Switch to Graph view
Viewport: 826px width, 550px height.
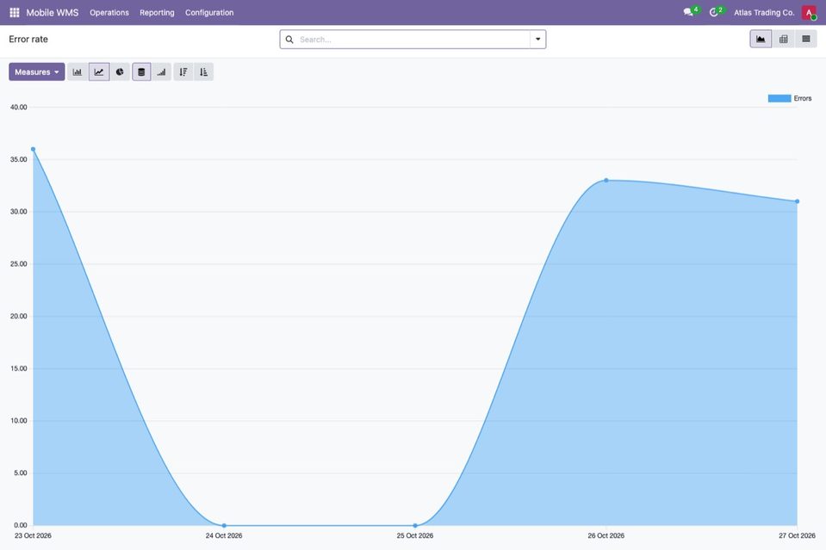(761, 39)
